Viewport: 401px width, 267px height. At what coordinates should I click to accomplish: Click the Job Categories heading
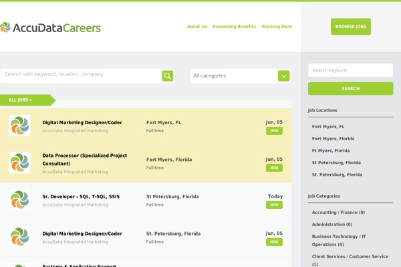pos(323,196)
